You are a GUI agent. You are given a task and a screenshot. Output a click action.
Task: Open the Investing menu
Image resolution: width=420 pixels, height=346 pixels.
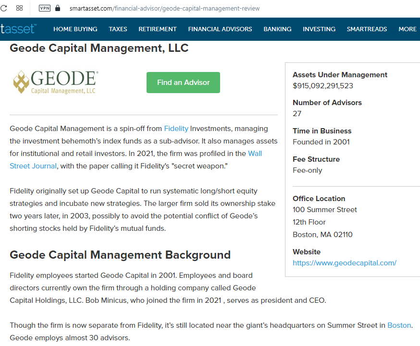pos(319,29)
